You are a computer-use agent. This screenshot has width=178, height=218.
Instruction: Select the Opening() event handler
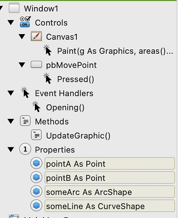coord(65,107)
